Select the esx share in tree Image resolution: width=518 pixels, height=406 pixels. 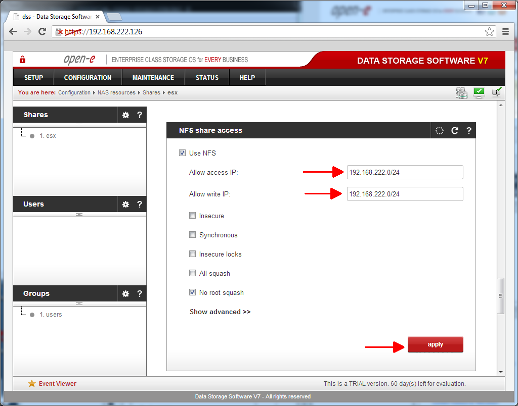[x=48, y=136]
